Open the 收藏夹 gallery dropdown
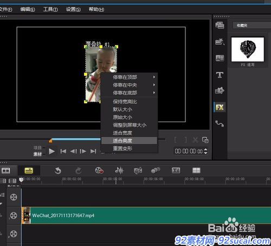This screenshot has width=271, height=246. click(x=252, y=25)
